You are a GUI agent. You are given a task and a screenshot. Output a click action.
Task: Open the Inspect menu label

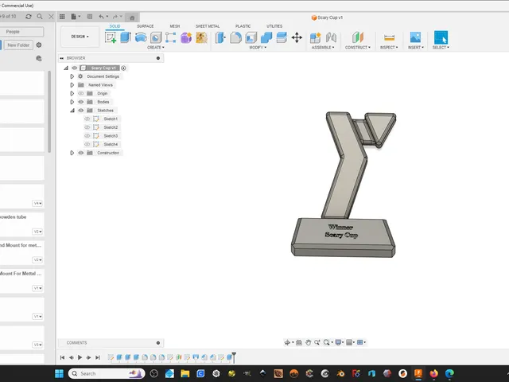tap(389, 48)
